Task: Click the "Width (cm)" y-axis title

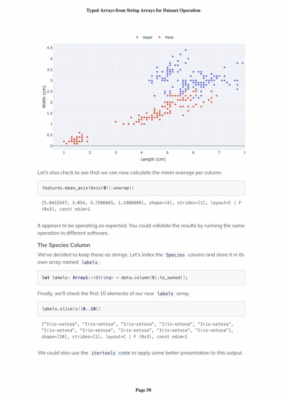Action: coord(44,97)
